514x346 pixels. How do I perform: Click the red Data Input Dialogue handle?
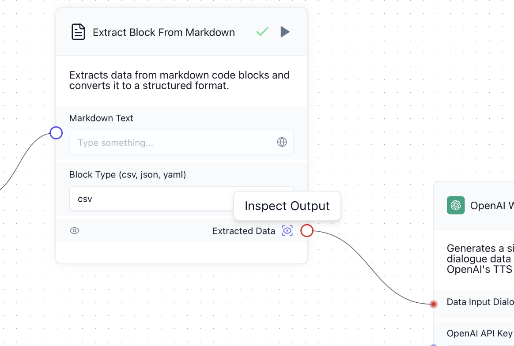point(434,304)
